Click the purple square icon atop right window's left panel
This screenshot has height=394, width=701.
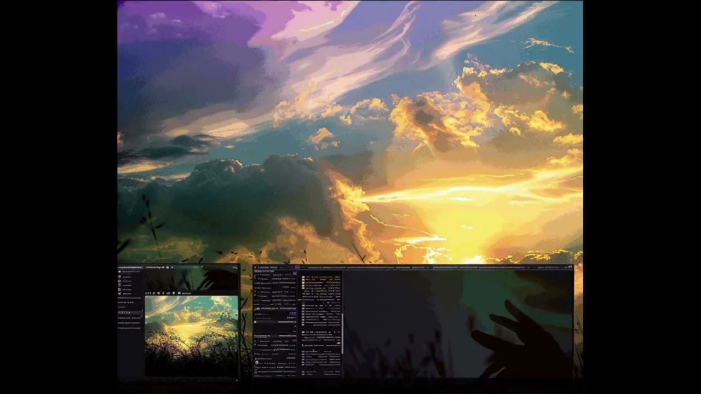tap(295, 273)
